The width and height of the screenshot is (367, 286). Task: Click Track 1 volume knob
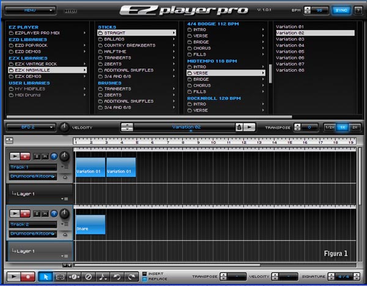pos(64,157)
